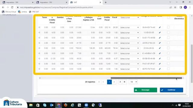Open Seleccionar dropdown in 3.35 row
The image size is (193, 108).
click(129, 38)
